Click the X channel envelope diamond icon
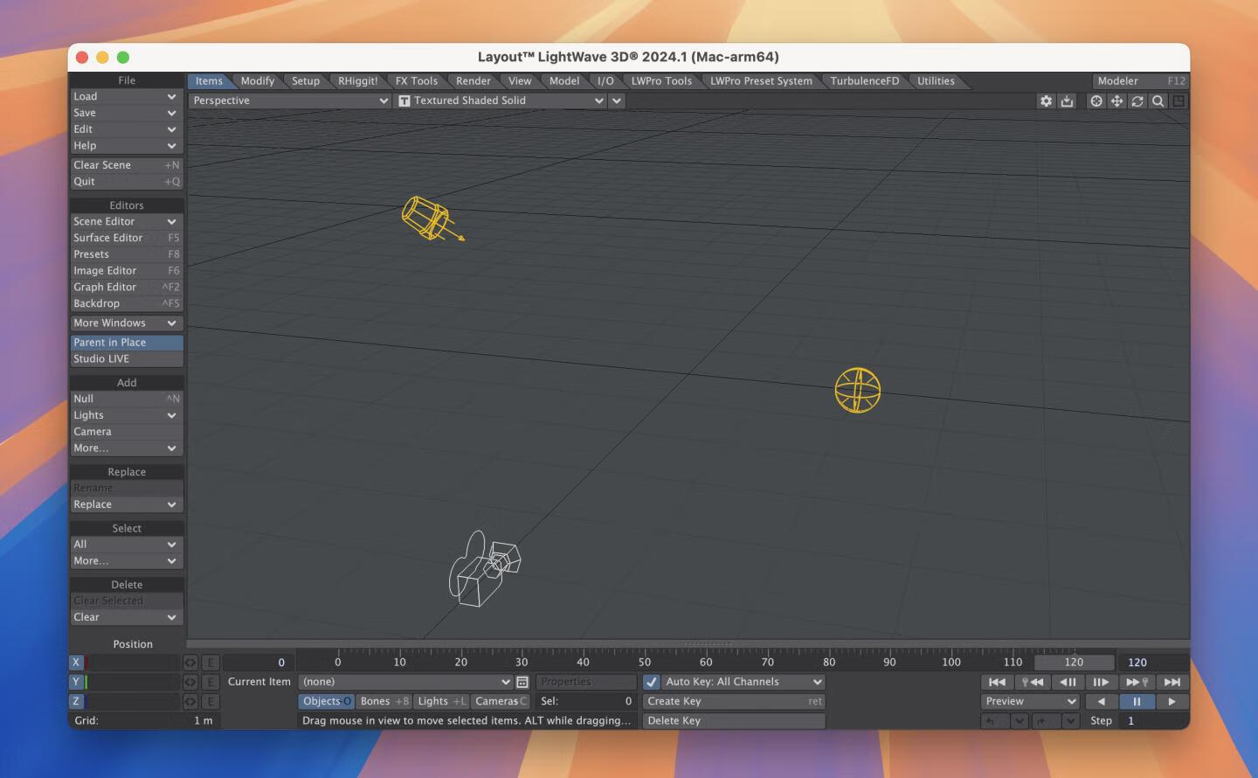Image resolution: width=1258 pixels, height=778 pixels. (190, 663)
